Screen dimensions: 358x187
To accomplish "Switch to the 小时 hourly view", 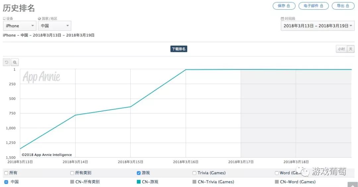I will [x=341, y=49].
